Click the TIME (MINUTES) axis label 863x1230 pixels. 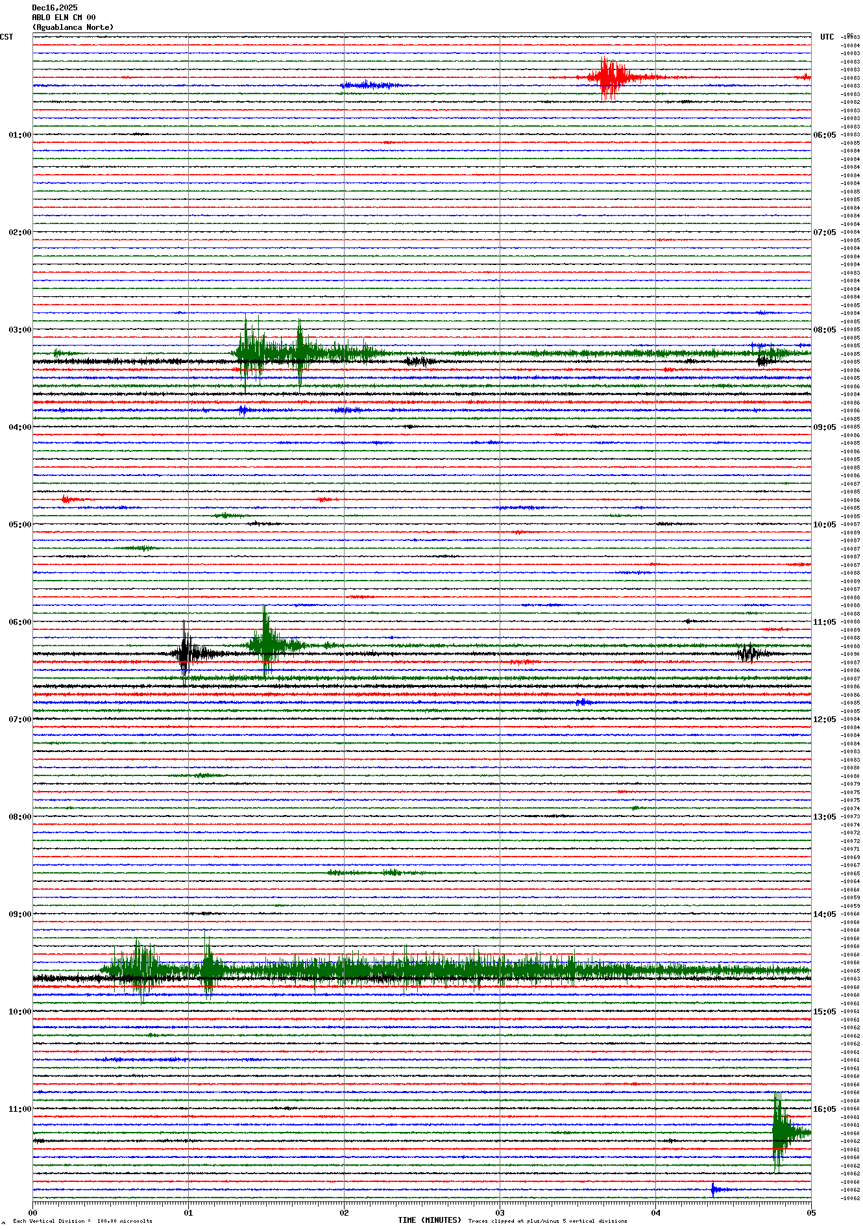tap(429, 1220)
